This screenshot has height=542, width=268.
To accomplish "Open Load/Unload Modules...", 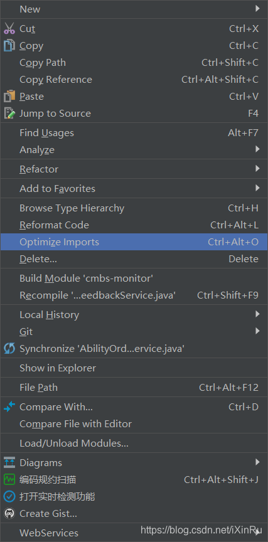I will [134, 443].
